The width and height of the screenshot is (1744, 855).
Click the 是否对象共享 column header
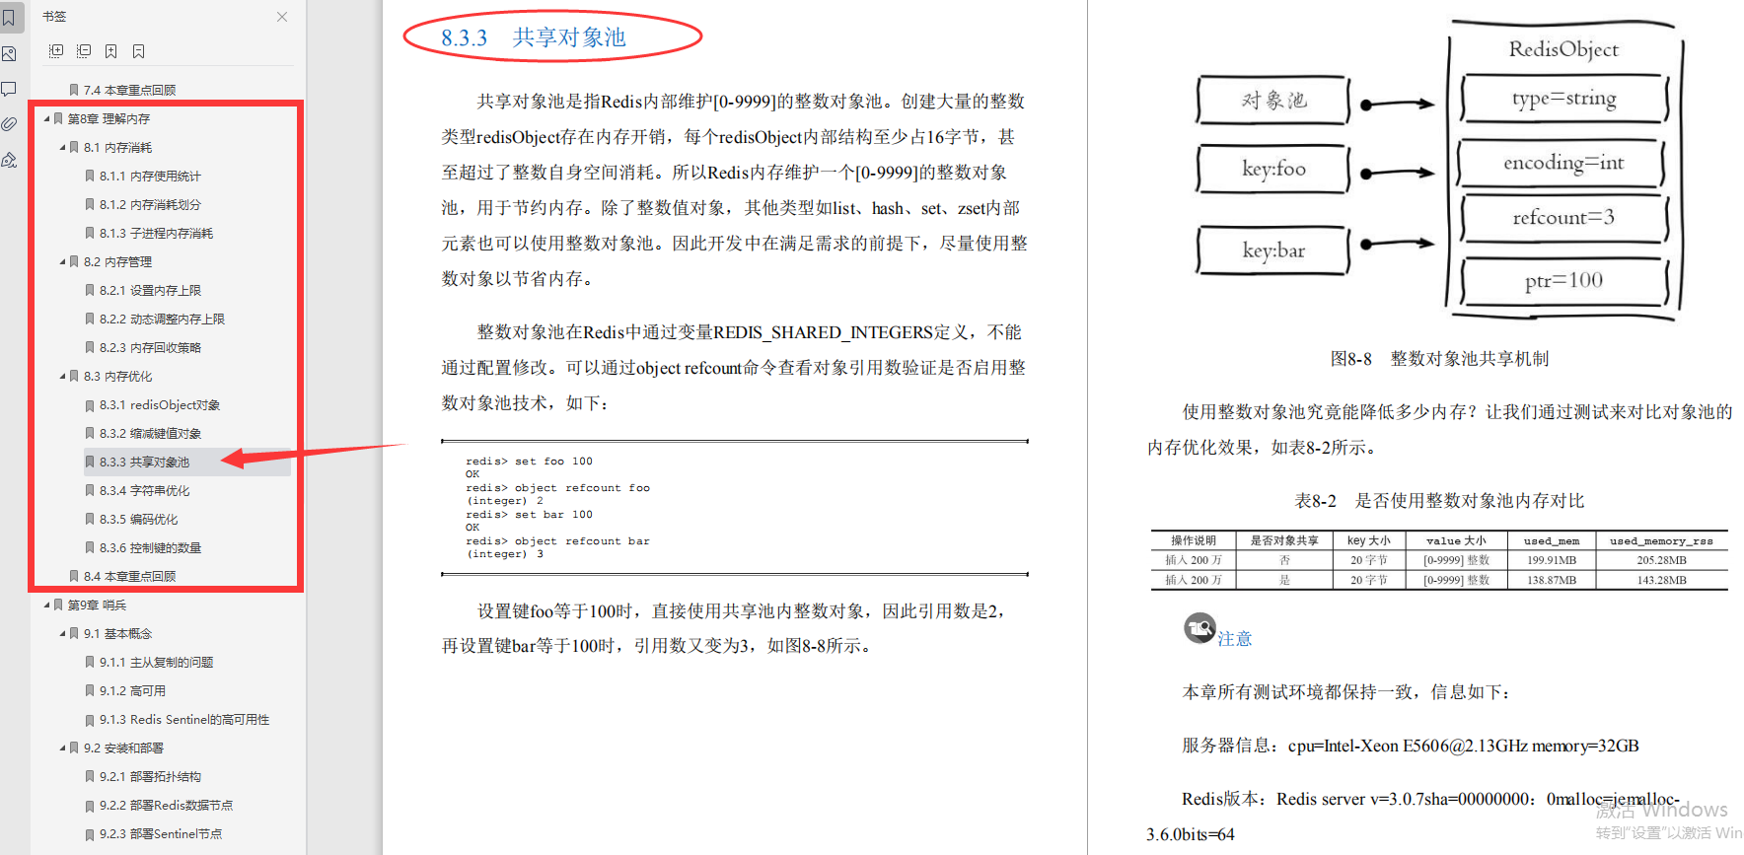(x=1284, y=540)
